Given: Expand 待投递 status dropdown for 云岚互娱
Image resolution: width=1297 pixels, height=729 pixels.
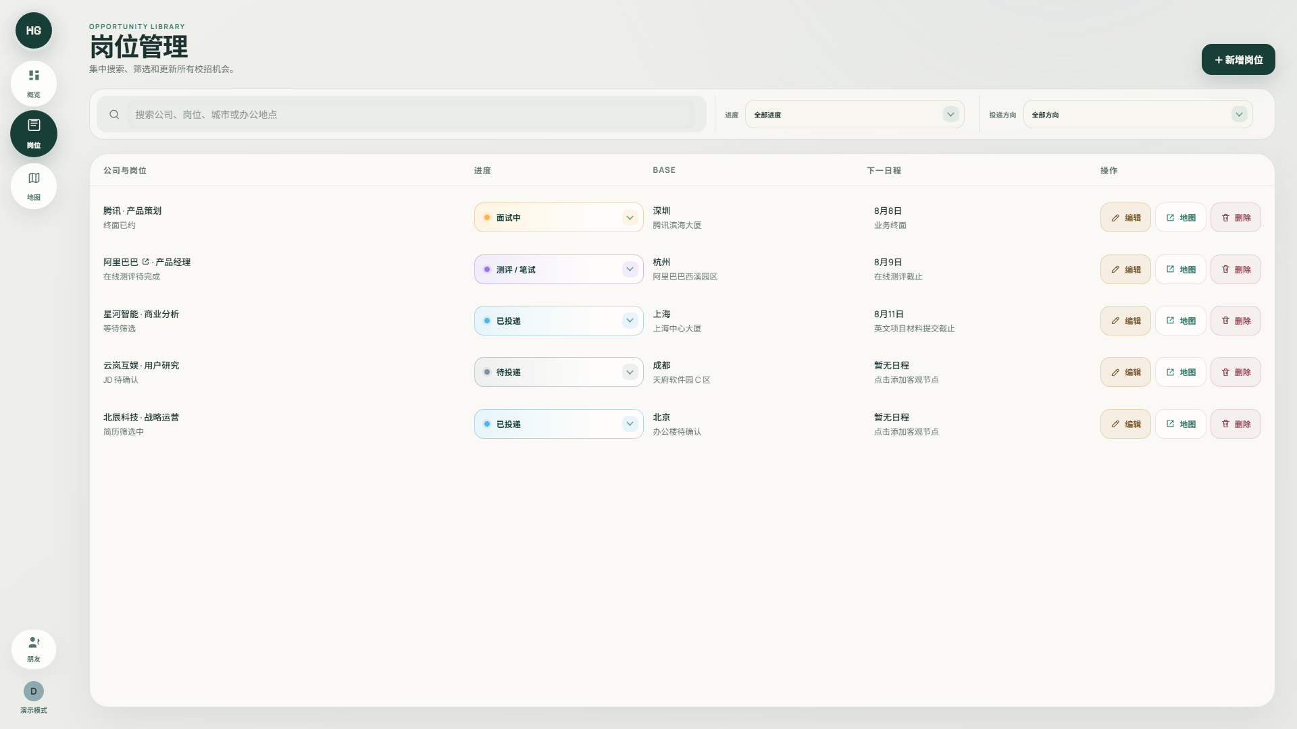Looking at the screenshot, I should click(x=559, y=372).
